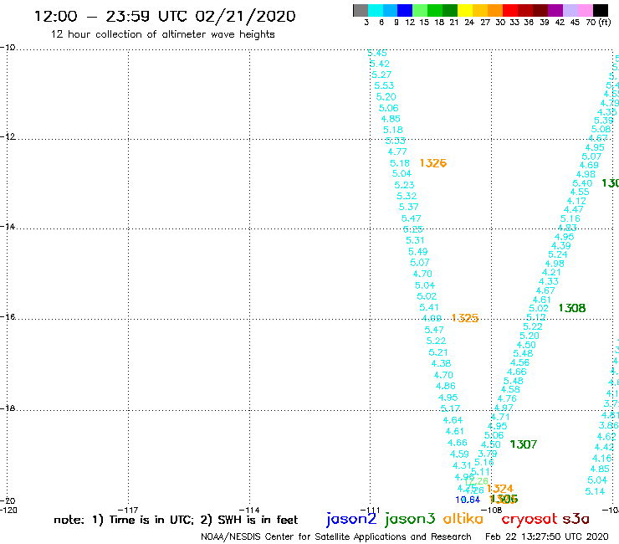Click the dark red swatch above label 36
This screenshot has height=544, width=619.
[x=525, y=10]
